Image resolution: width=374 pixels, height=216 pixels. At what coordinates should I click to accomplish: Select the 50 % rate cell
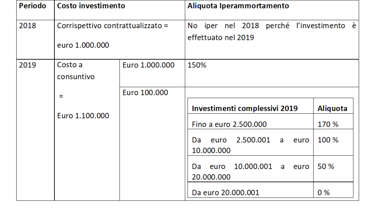tap(326, 167)
